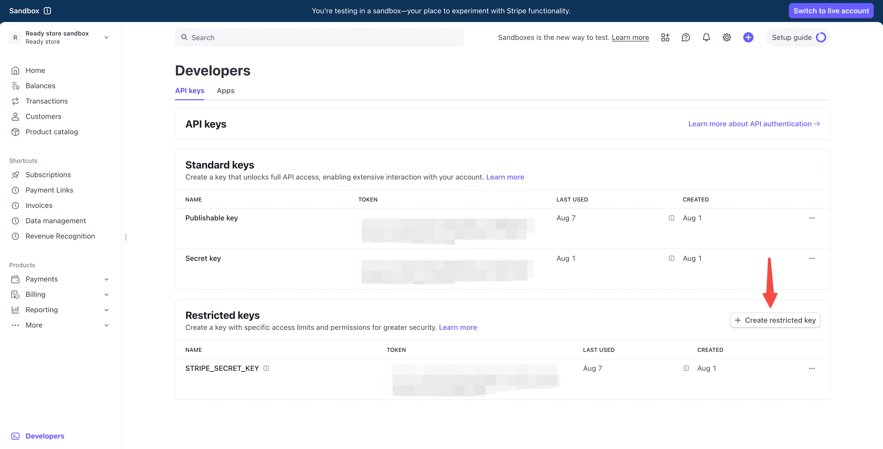Open Publishable key three-dot options menu
The width and height of the screenshot is (883, 449).
[x=811, y=218]
